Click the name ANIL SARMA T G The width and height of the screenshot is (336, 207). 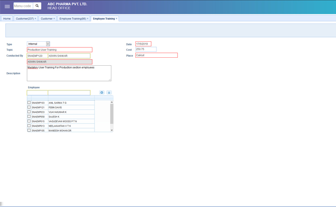click(57, 103)
